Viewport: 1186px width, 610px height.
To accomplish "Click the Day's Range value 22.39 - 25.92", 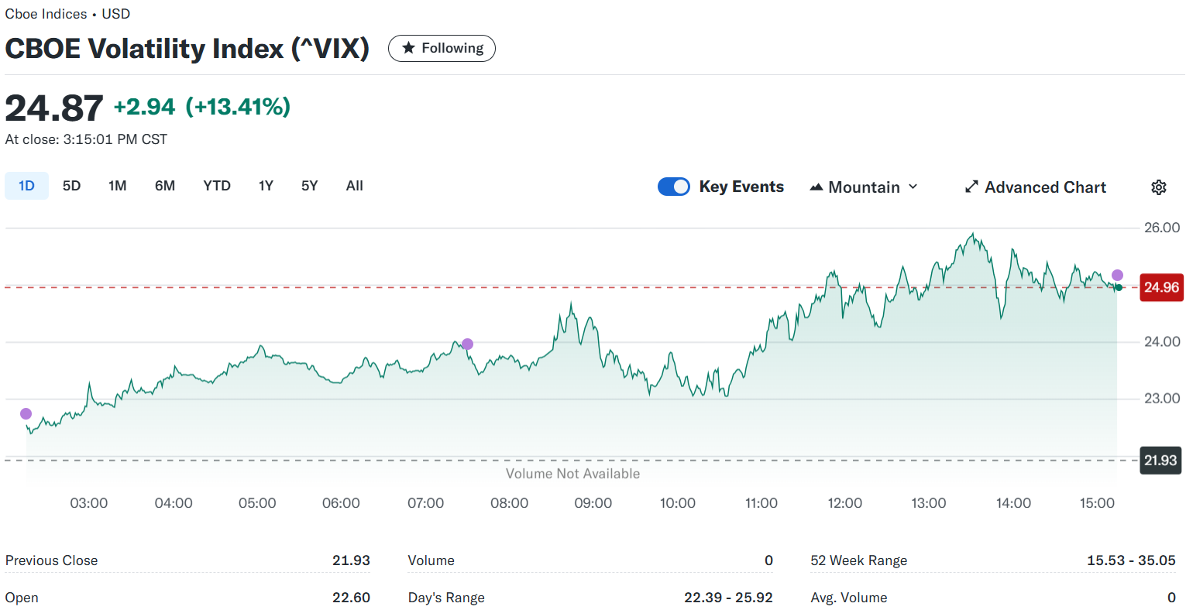I will [x=728, y=598].
